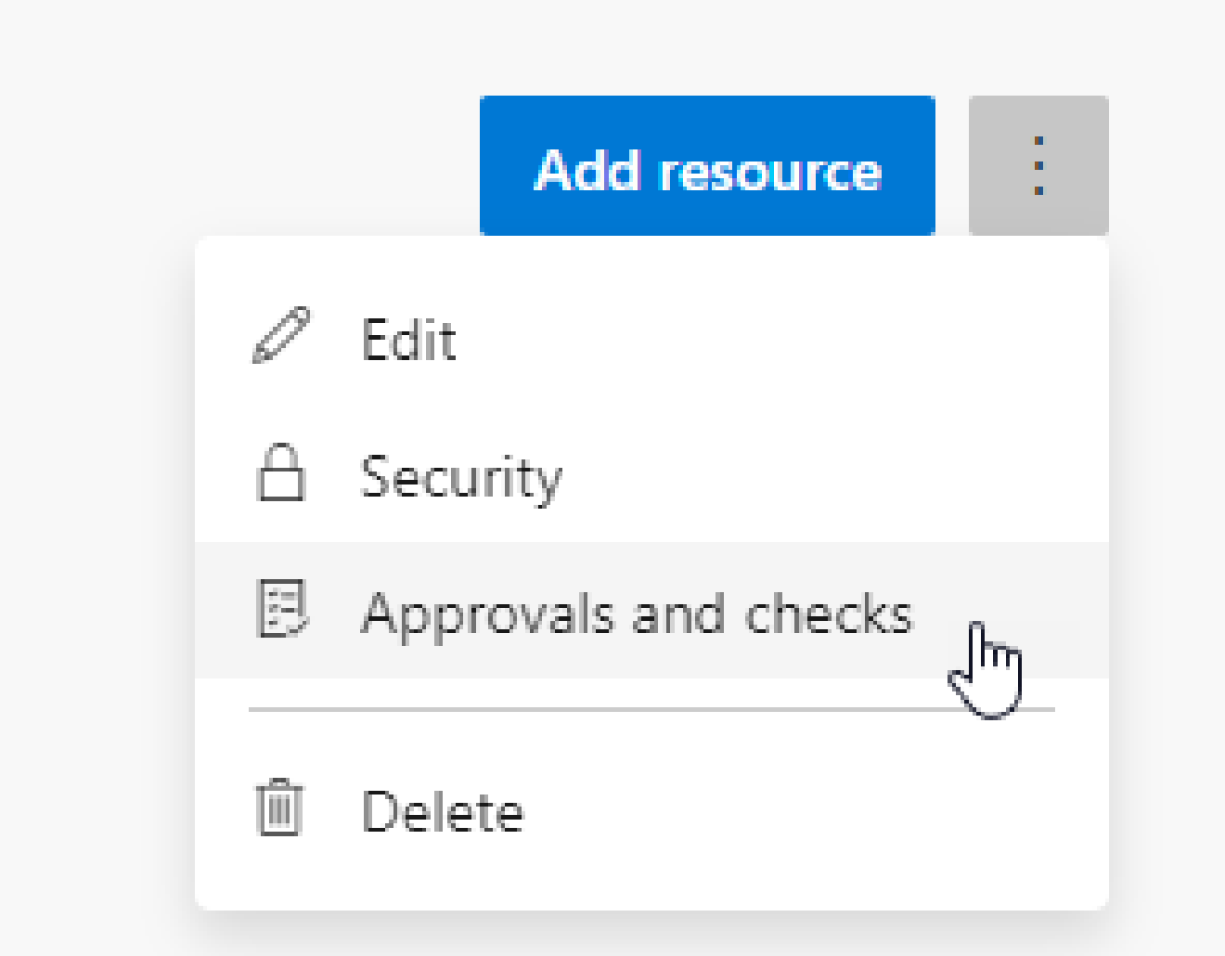
Task: Choose Delete from the menu
Action: (443, 810)
